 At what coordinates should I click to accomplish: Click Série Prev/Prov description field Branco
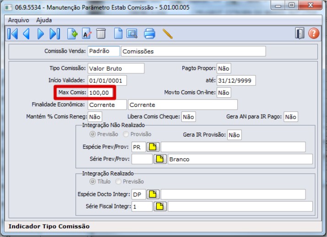click(x=240, y=159)
